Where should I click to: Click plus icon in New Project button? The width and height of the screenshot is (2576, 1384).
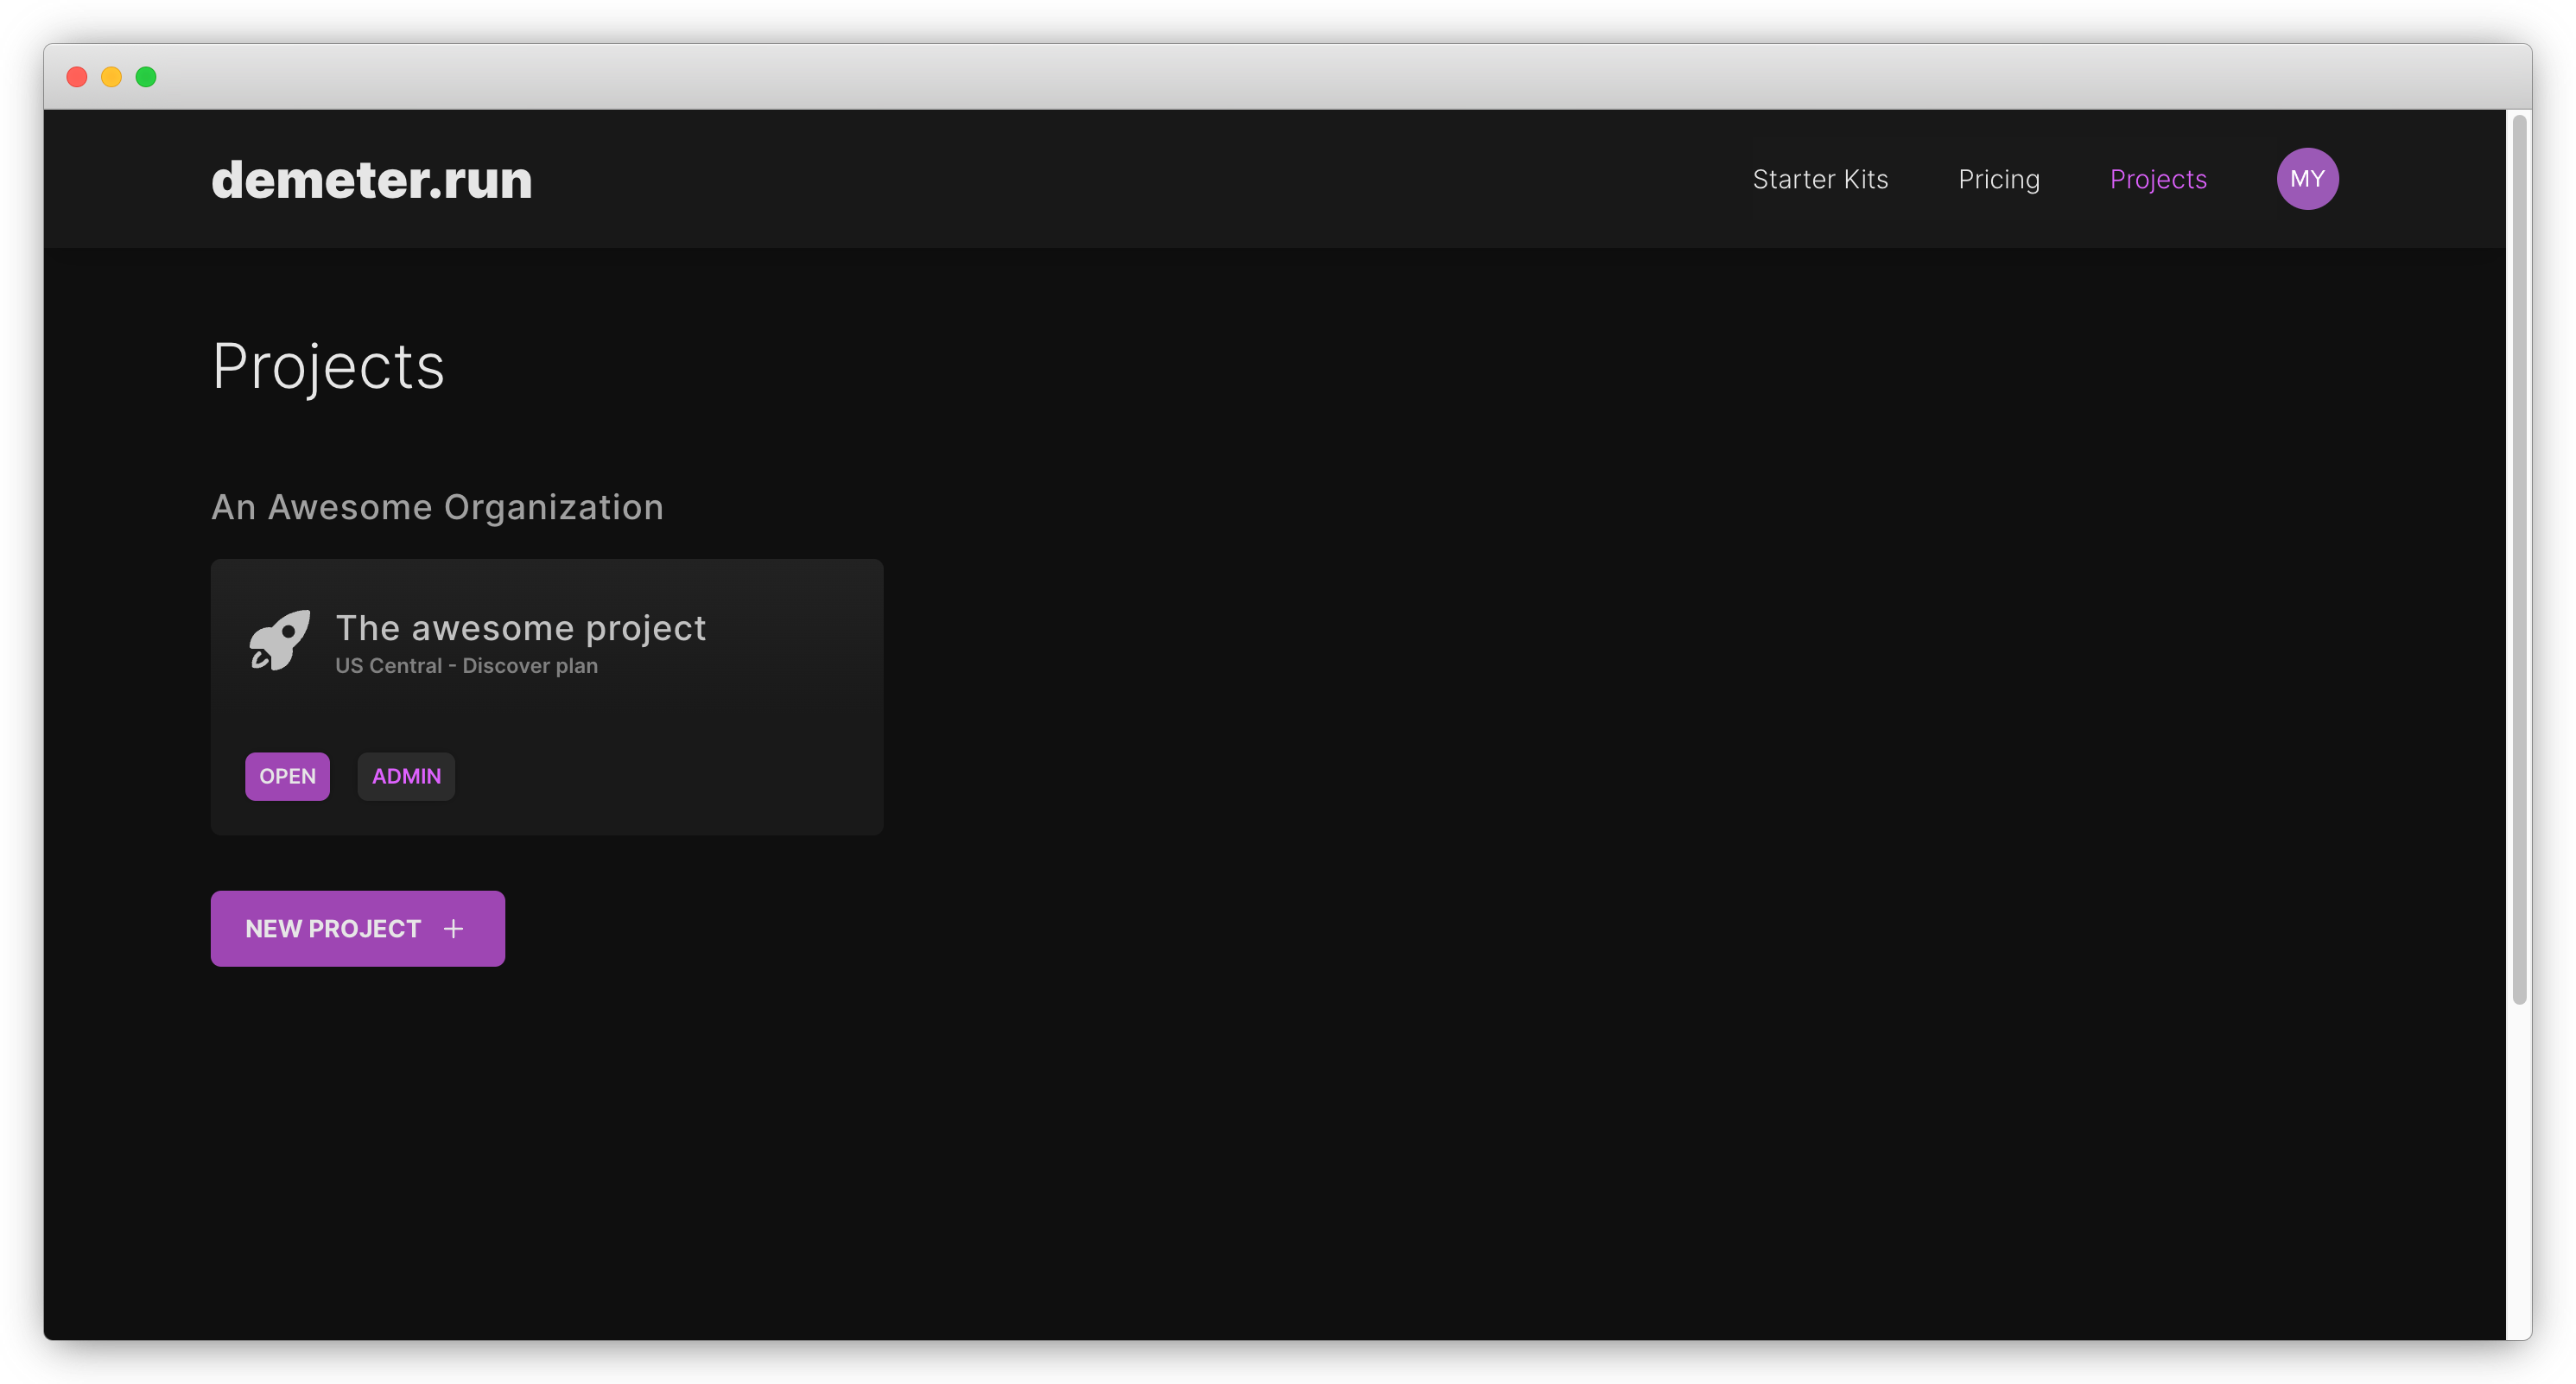[454, 929]
